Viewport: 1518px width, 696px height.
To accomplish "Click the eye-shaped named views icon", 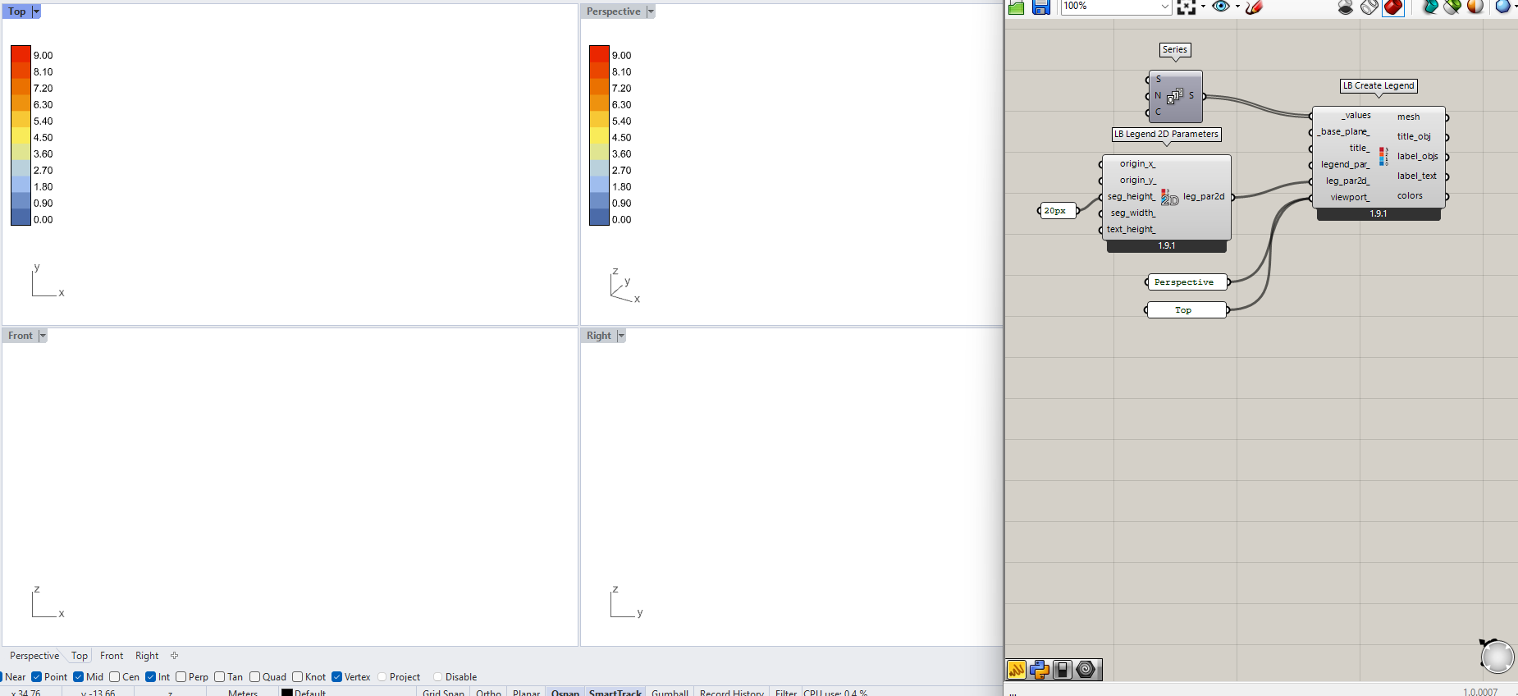I will point(1220,7).
